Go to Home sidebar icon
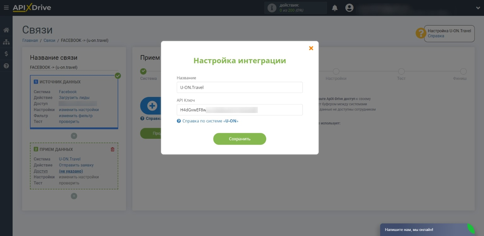The width and height of the screenshot is (484, 236). 6,30
